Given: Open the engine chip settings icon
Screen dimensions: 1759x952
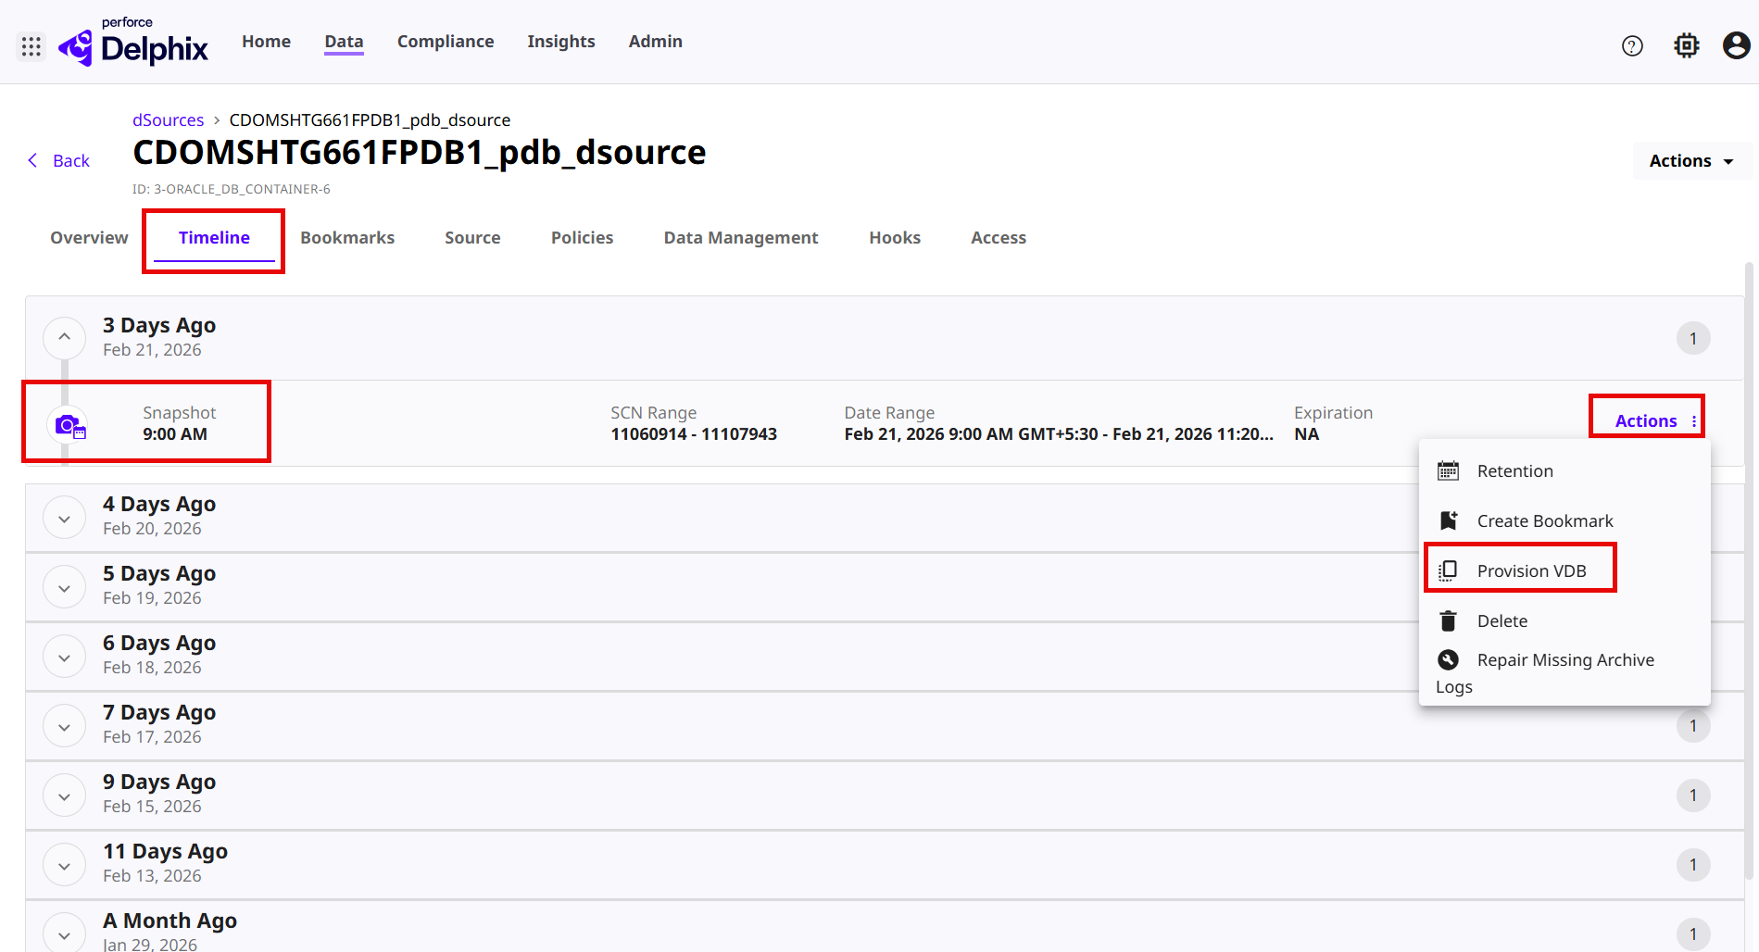Looking at the screenshot, I should point(1687,45).
